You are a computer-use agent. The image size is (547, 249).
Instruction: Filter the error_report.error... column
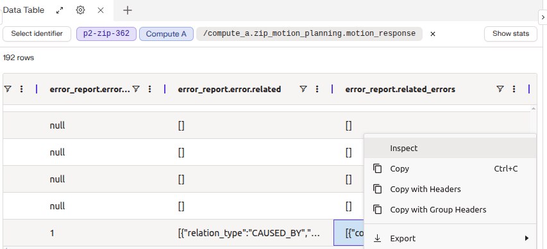coord(137,89)
